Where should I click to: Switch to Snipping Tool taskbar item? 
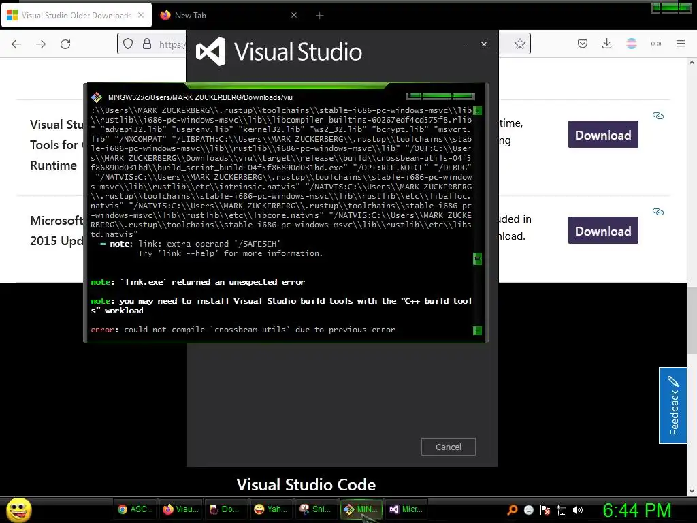point(317,509)
